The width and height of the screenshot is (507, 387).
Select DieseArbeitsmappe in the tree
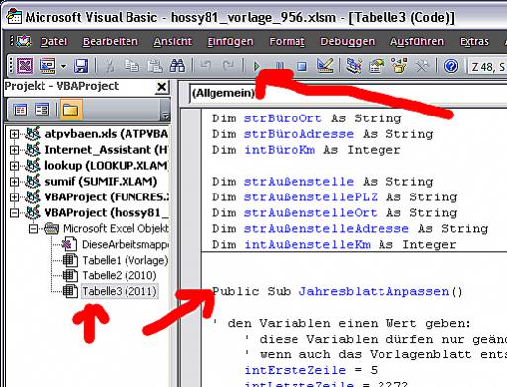pos(125,244)
